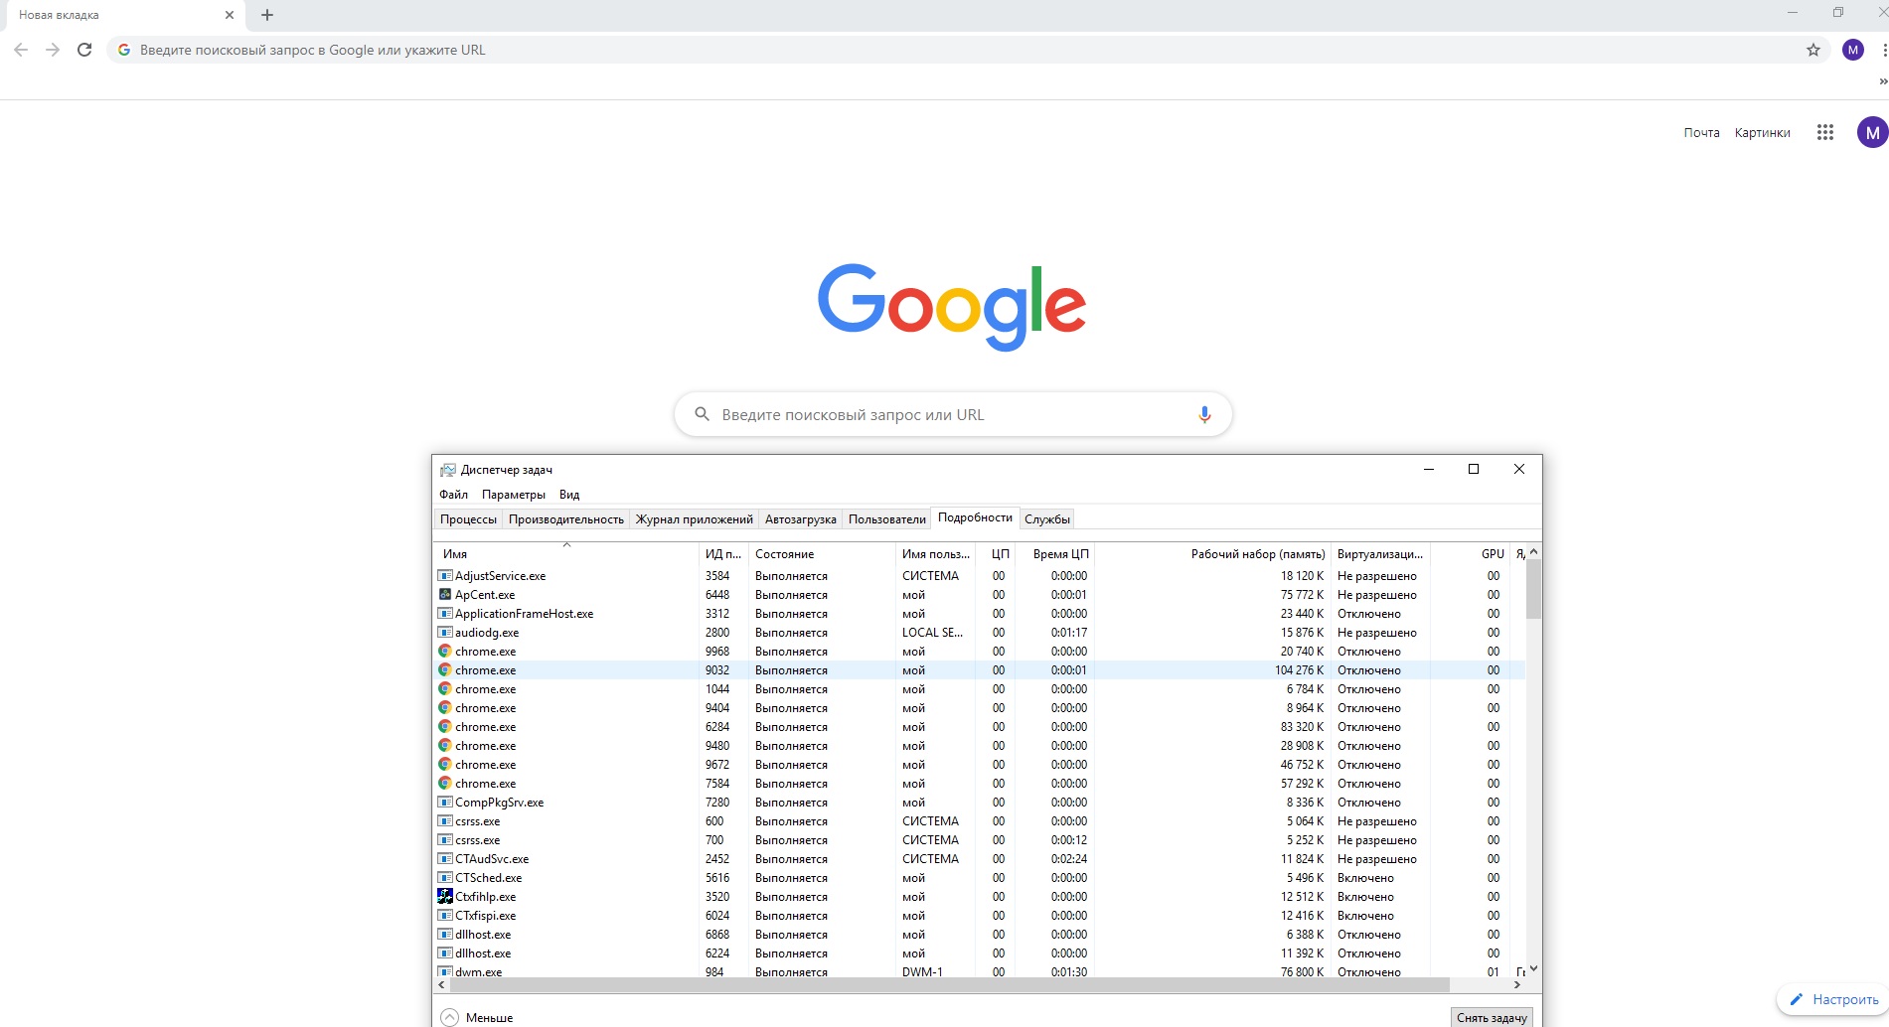Select chrome.exe with PID 9032
This screenshot has width=1889, height=1027.
coord(980,670)
